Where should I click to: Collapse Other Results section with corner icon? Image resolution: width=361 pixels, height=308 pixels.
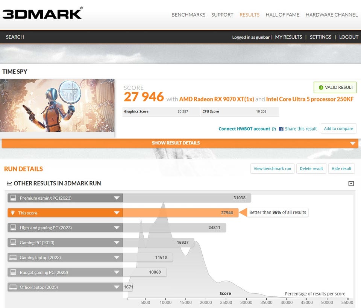point(351,184)
